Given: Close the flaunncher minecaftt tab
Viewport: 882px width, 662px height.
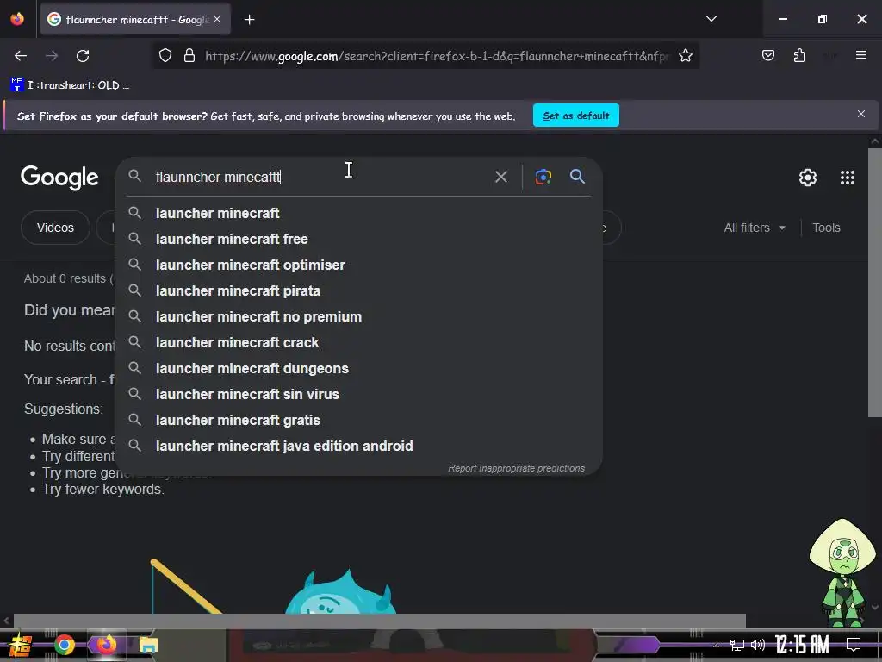Looking at the screenshot, I should point(217,19).
